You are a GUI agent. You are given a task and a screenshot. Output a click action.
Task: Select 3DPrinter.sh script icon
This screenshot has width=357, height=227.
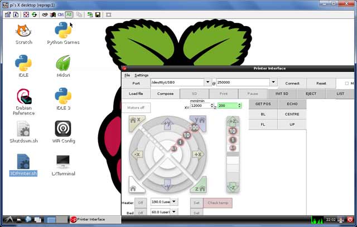(23, 165)
